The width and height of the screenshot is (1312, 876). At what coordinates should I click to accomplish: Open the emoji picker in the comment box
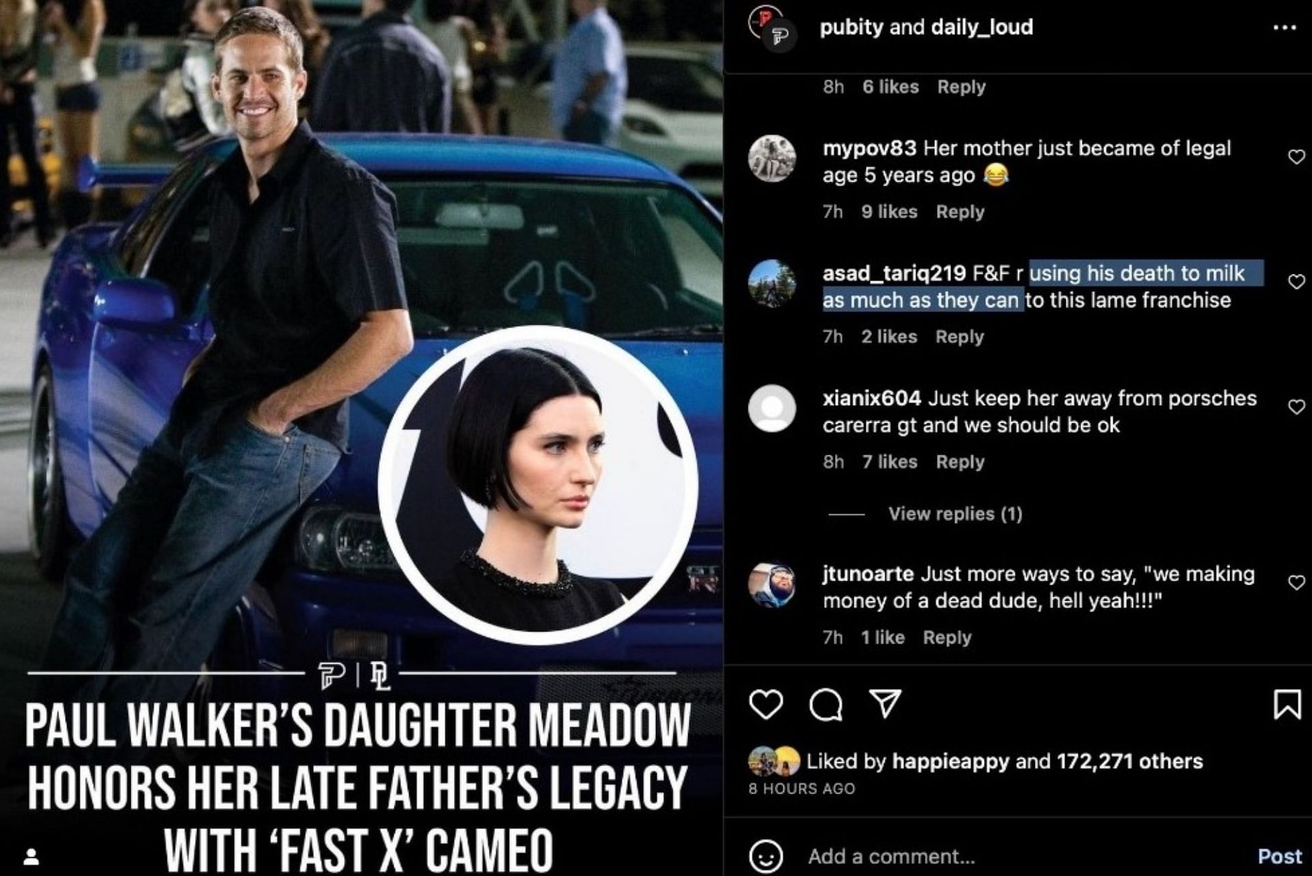tap(765, 856)
